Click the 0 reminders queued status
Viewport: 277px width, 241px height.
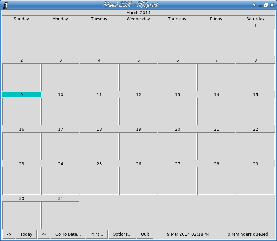pos(248,234)
